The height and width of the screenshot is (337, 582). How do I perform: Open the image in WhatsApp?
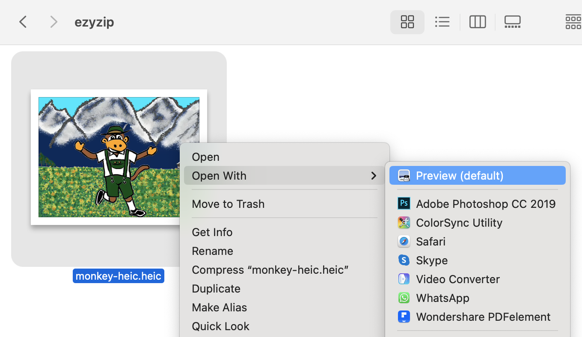click(442, 298)
